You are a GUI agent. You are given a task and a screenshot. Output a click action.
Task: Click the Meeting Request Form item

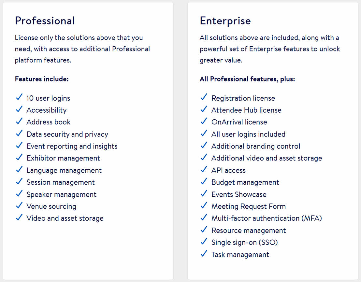[248, 206]
